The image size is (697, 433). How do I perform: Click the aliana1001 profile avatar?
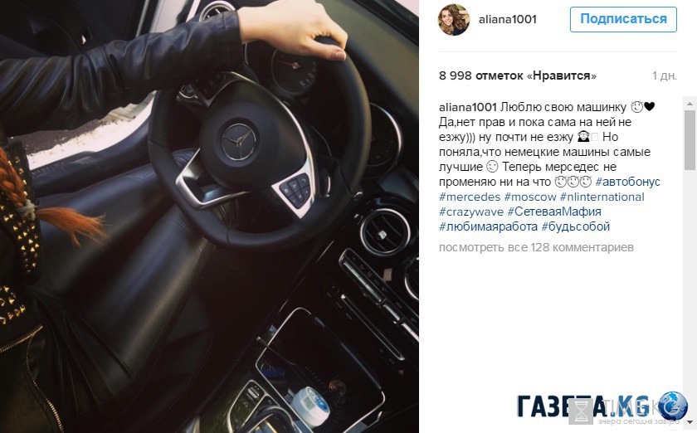pos(454,20)
